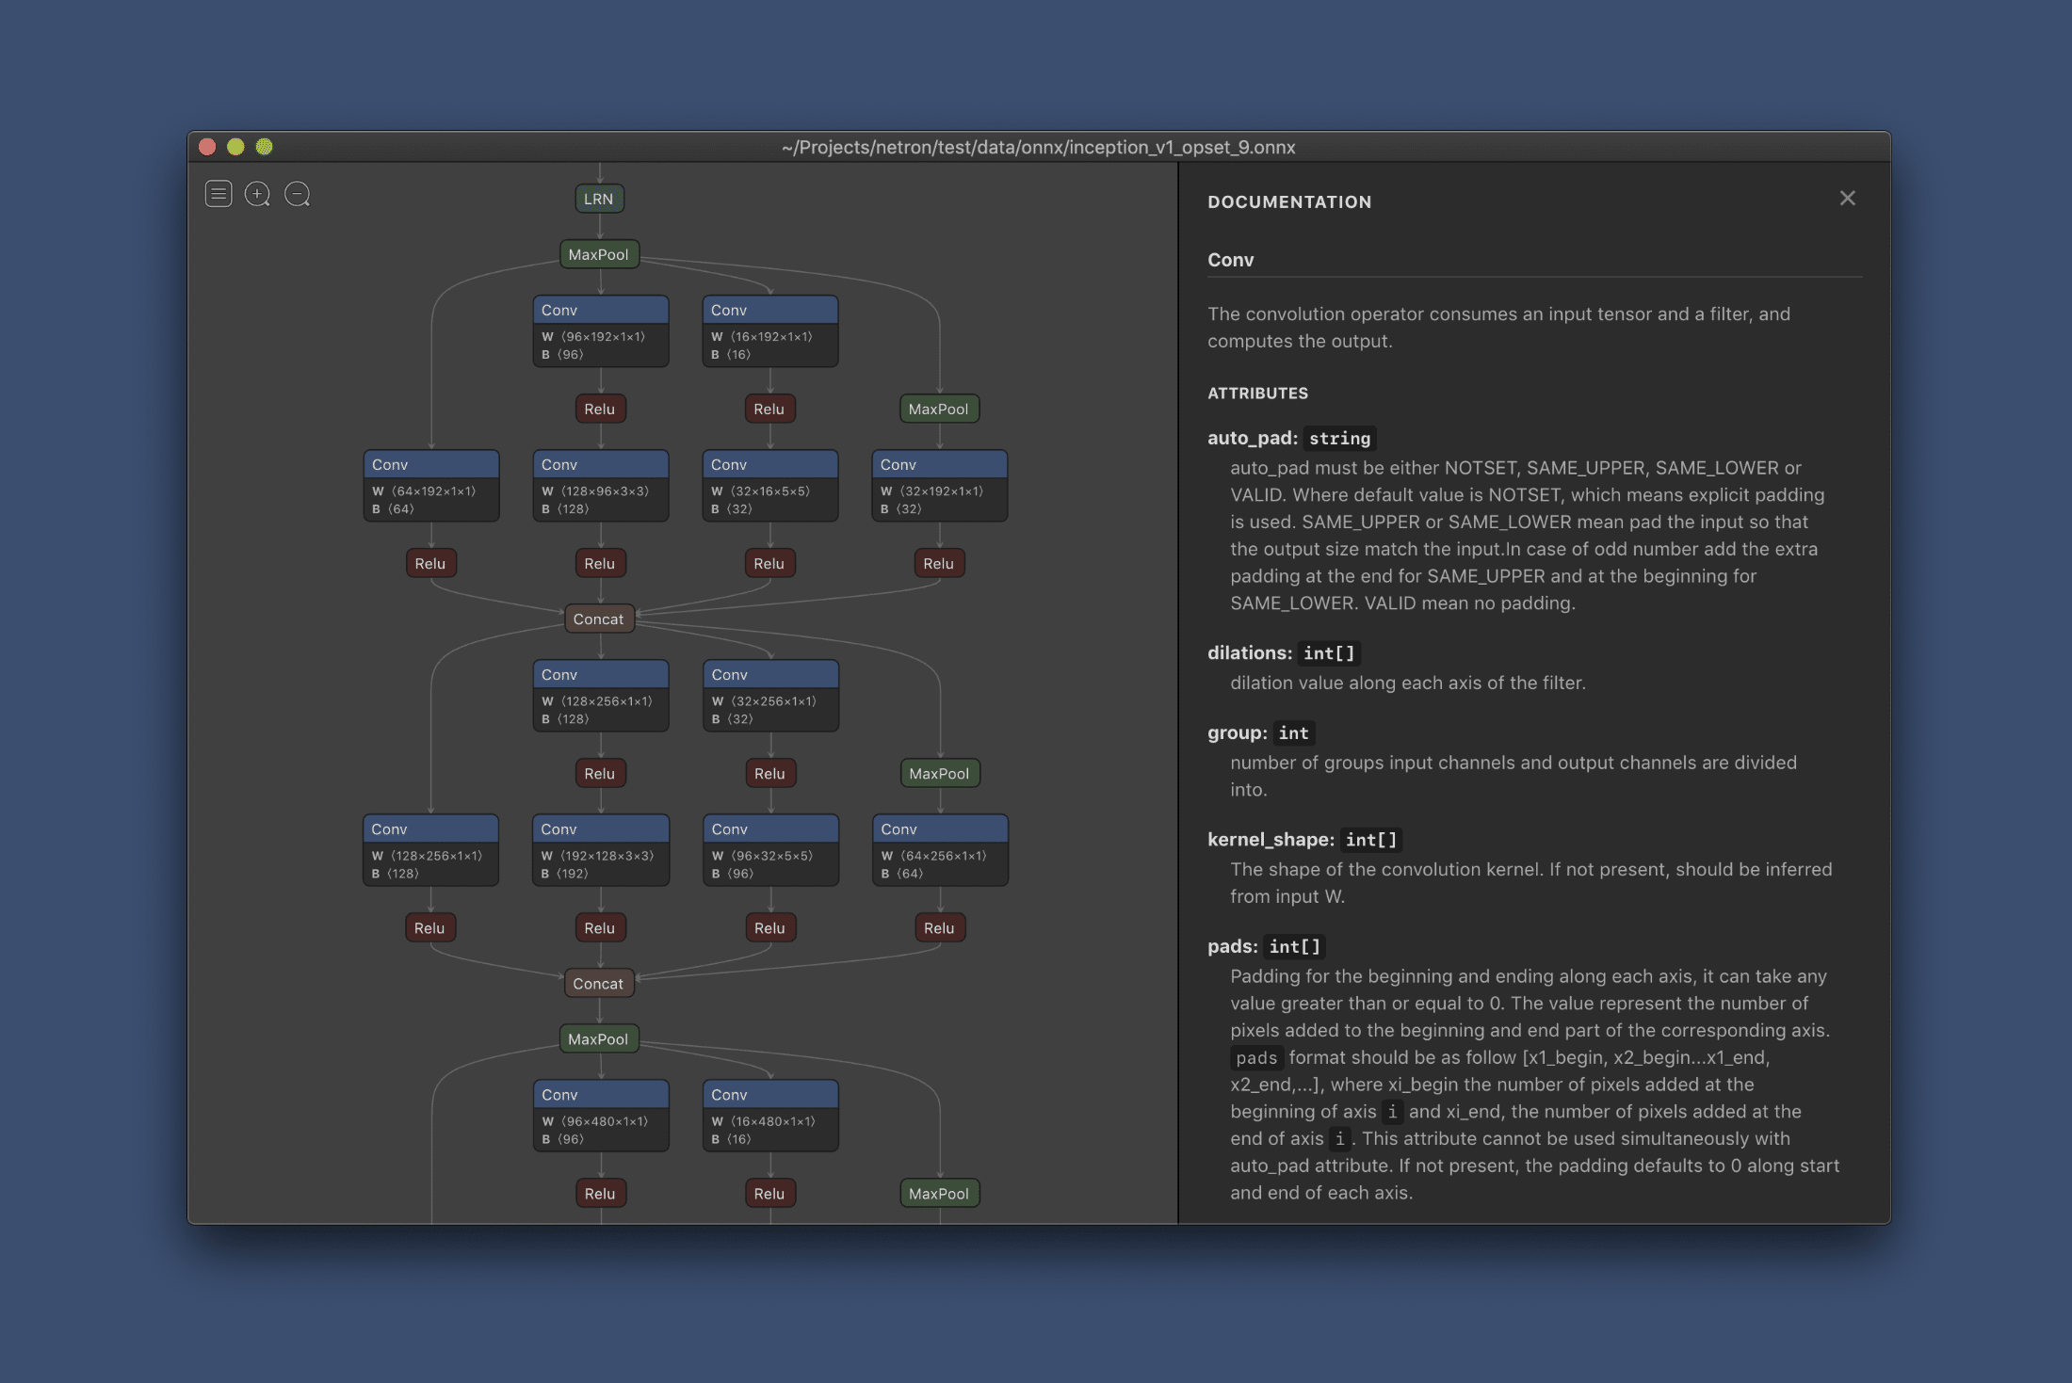The height and width of the screenshot is (1383, 2072).
Task: Click the B (16) bias label
Action: (x=731, y=354)
